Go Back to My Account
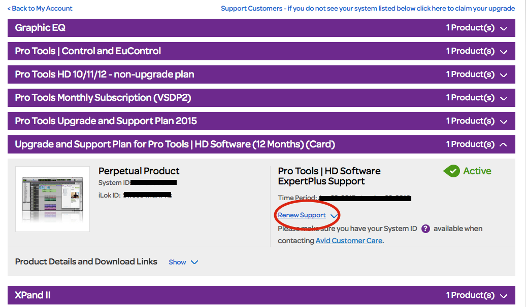 (40, 8)
